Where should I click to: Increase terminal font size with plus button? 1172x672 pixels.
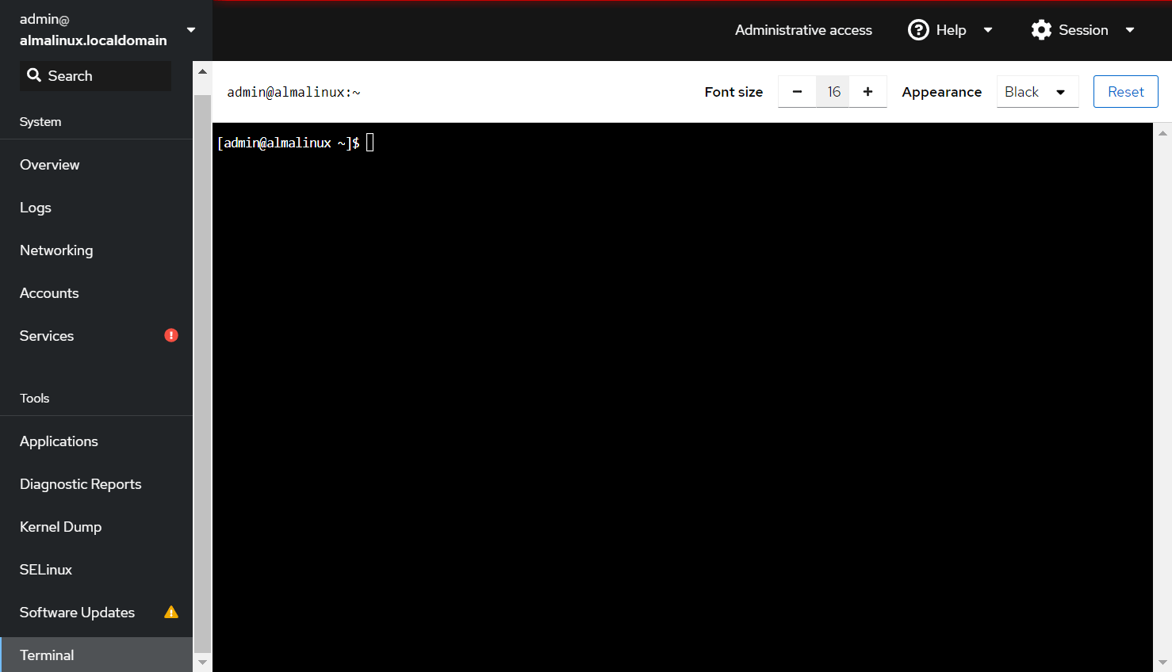coord(868,92)
